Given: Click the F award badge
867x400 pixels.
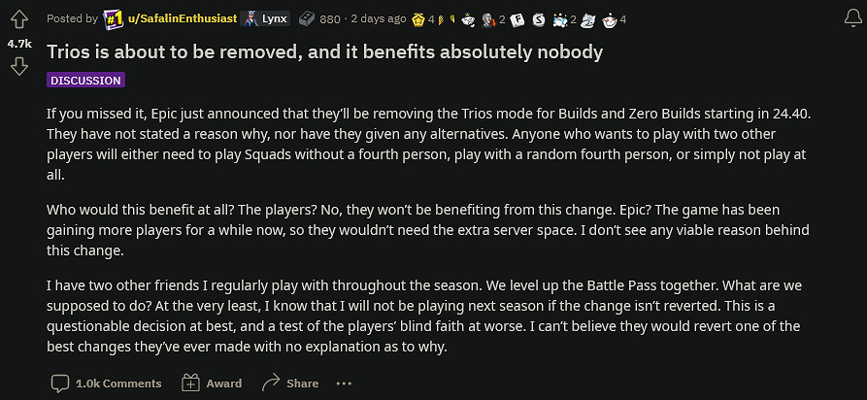Looking at the screenshot, I should [x=517, y=18].
